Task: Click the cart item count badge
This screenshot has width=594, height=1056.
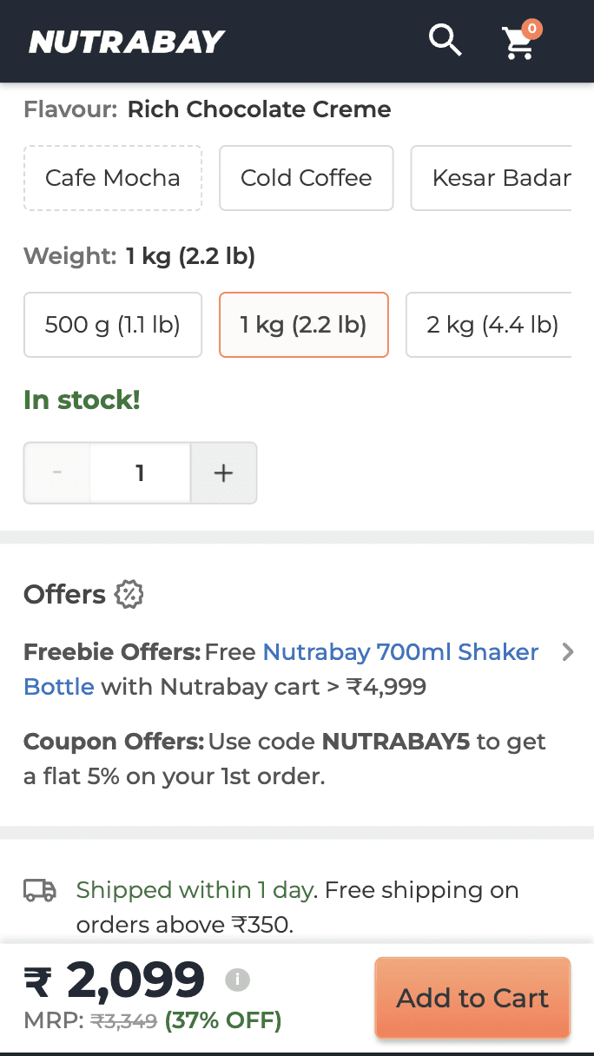Action: point(532,29)
